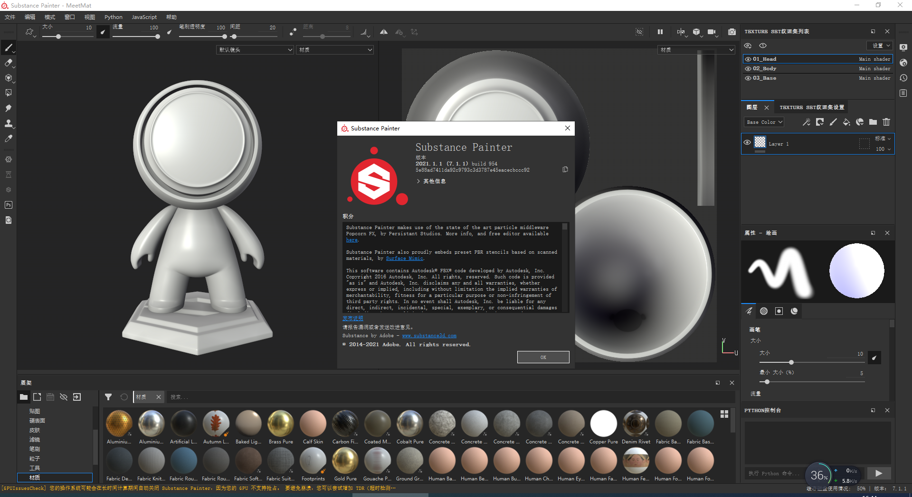912x497 pixels.
Task: Open the 默认镜头 camera dropdown
Action: pos(256,50)
